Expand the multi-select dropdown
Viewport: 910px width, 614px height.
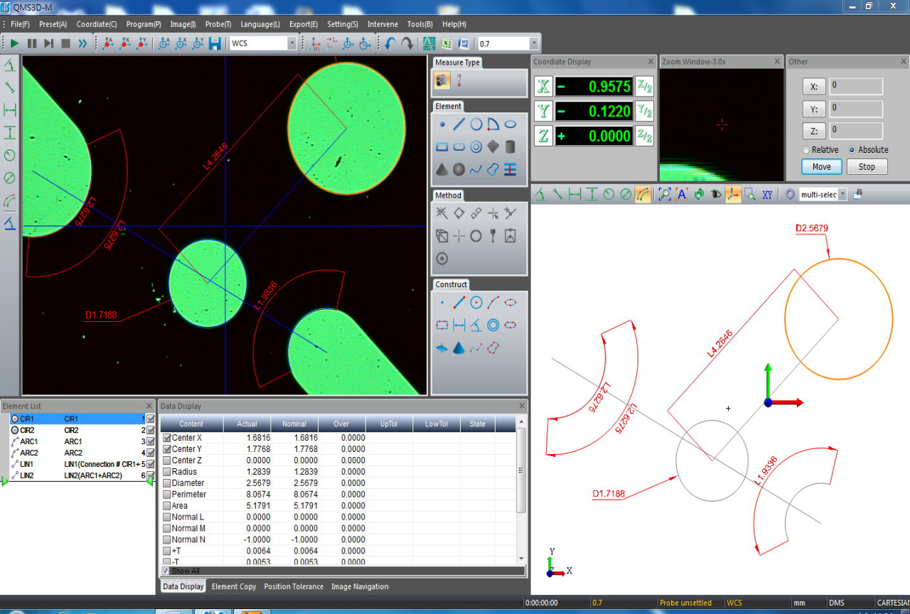point(842,195)
